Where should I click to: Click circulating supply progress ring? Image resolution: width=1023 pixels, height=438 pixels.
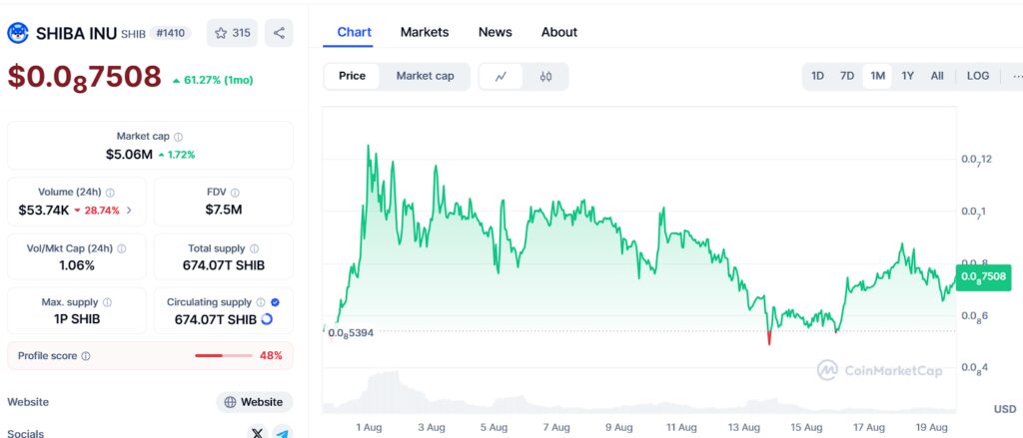coord(266,319)
